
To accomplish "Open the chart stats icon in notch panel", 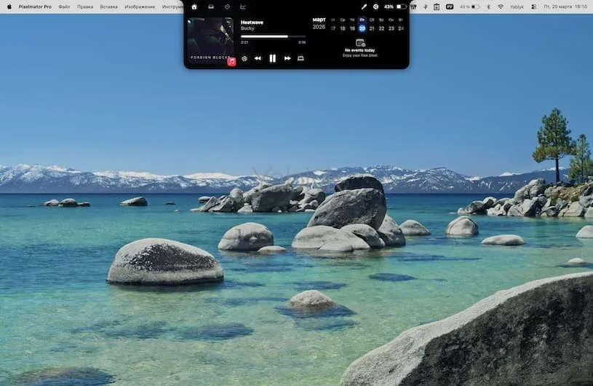I will tap(243, 7).
